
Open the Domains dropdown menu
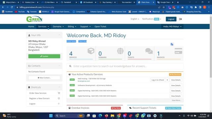58,26
